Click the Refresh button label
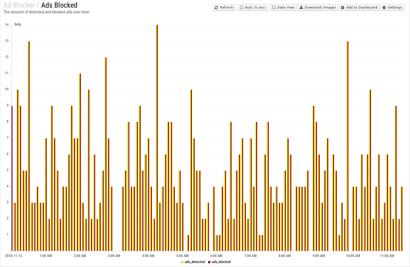The height and width of the screenshot is (267, 410). [227, 8]
